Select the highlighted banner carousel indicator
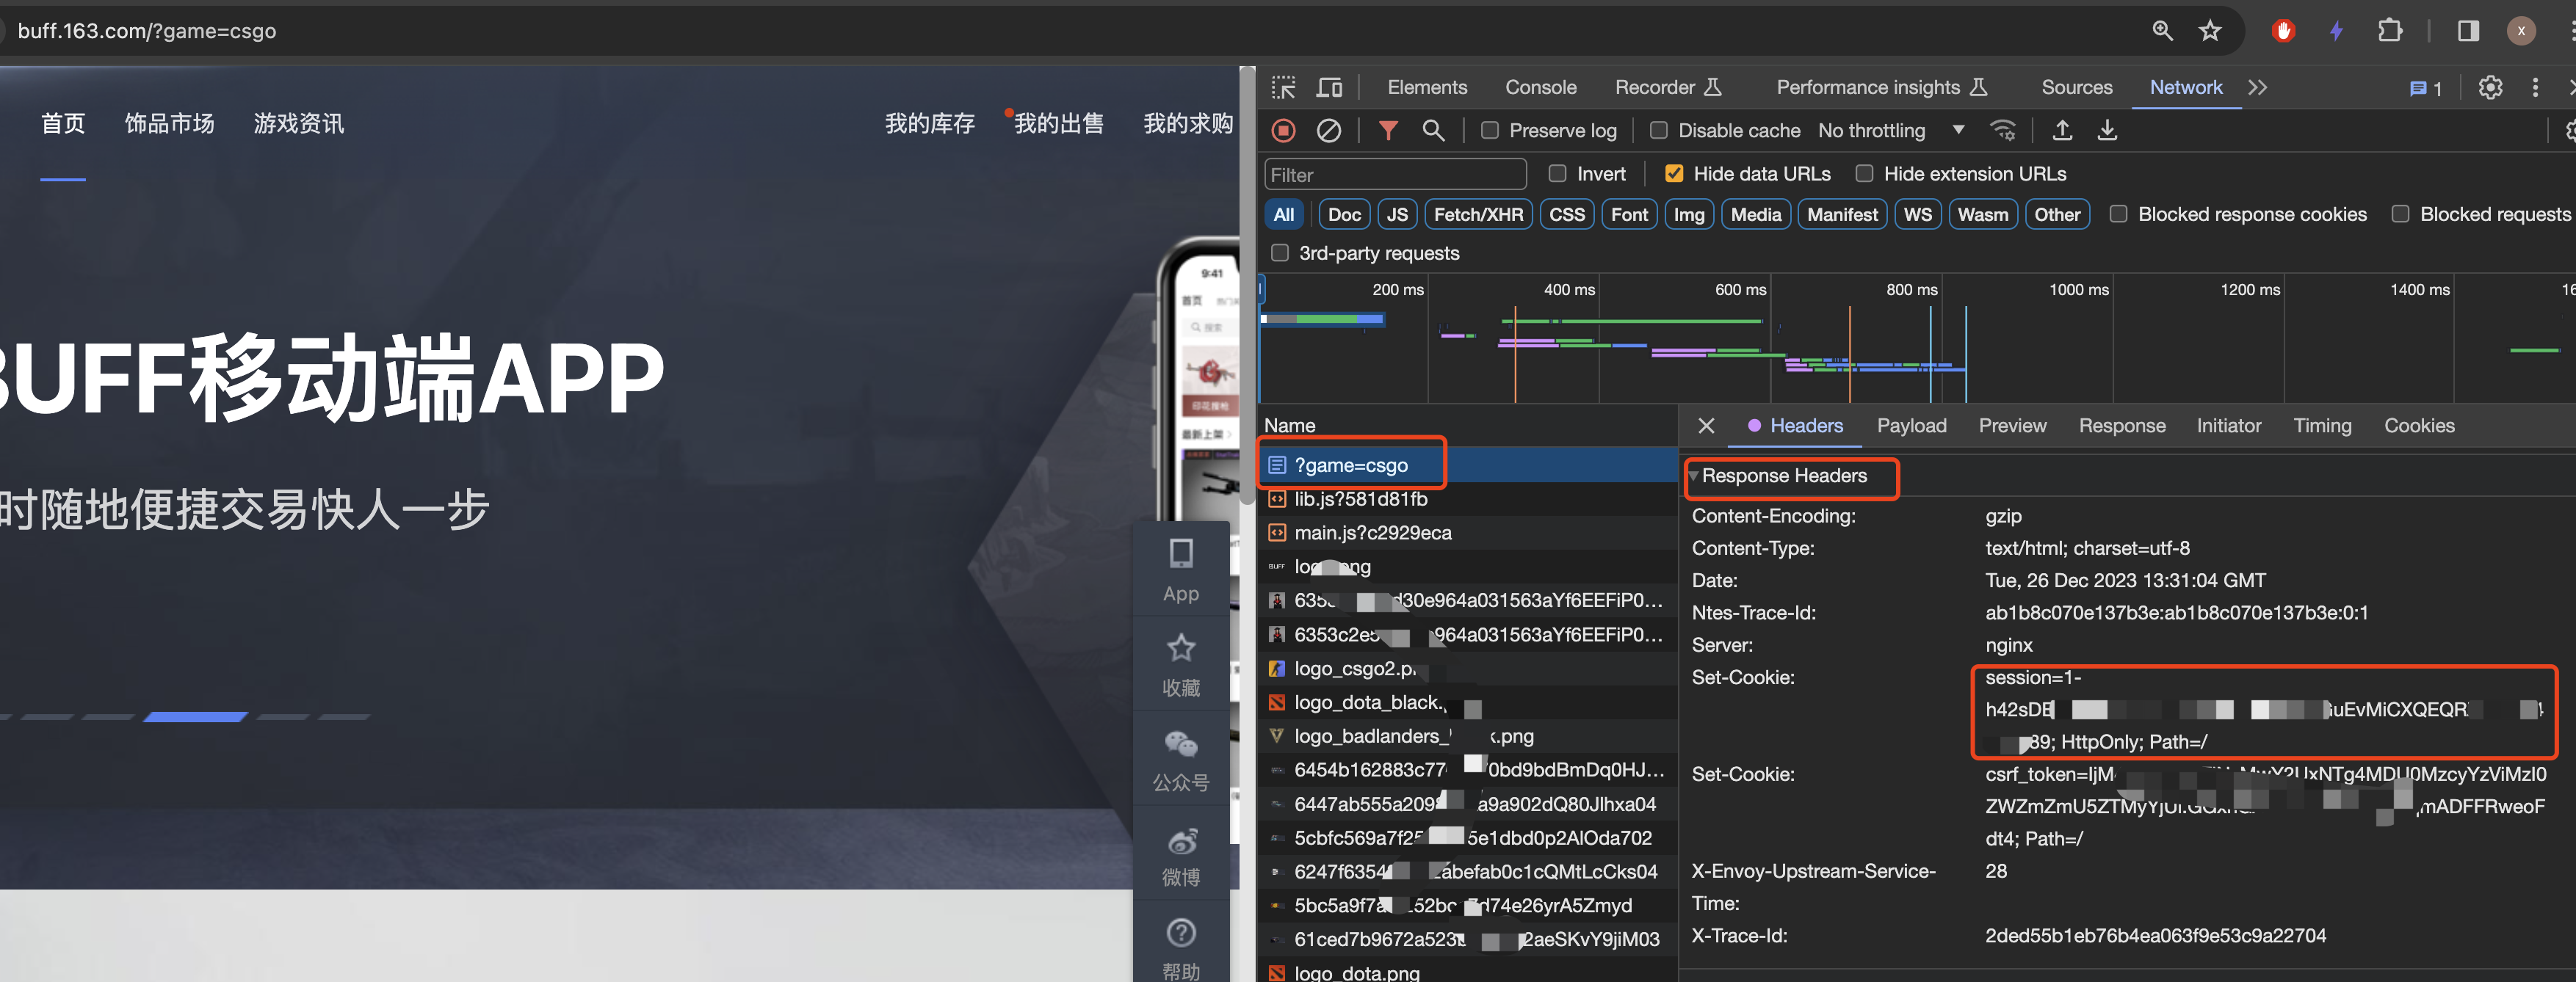The image size is (2576, 982). pyautogui.click(x=195, y=716)
